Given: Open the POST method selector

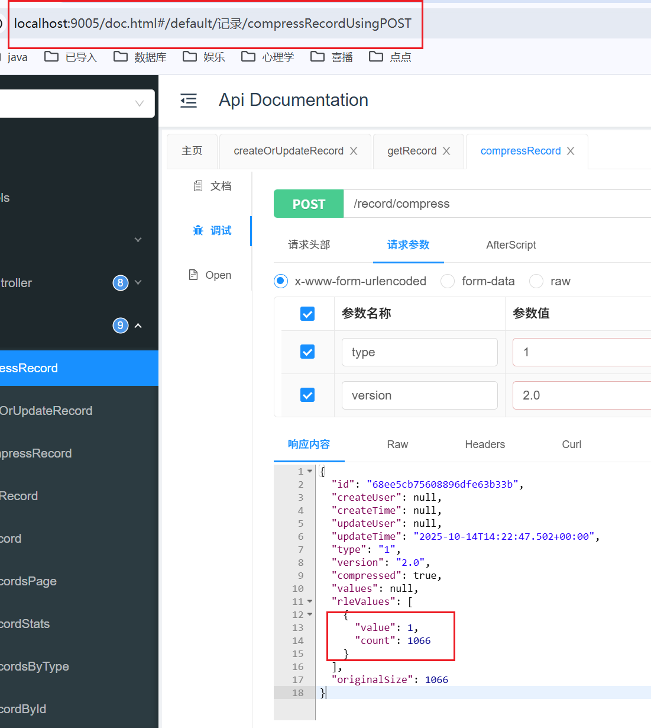Looking at the screenshot, I should 309,204.
